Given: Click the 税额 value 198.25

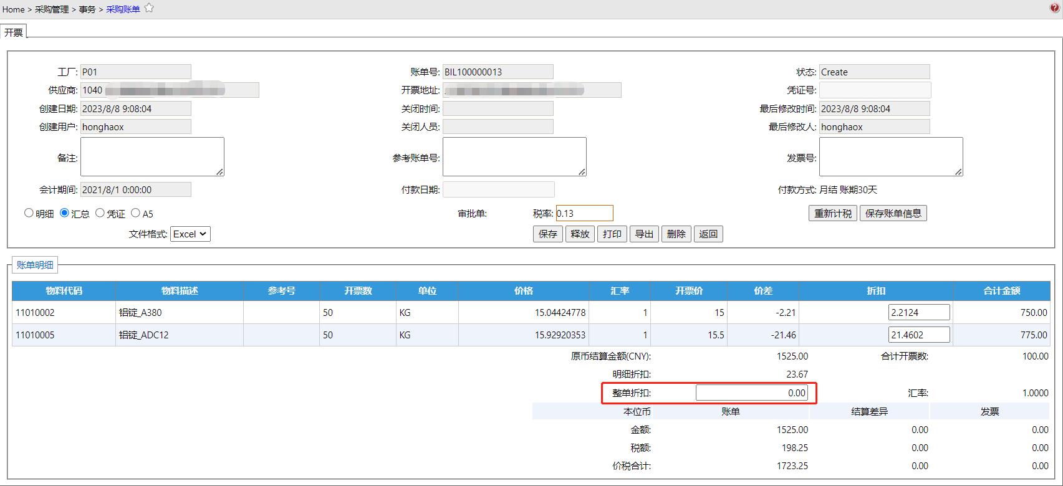Looking at the screenshot, I should point(795,448).
